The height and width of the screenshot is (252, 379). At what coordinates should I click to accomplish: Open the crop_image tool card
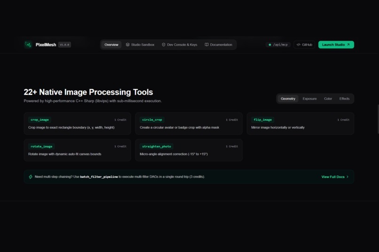[77, 123]
